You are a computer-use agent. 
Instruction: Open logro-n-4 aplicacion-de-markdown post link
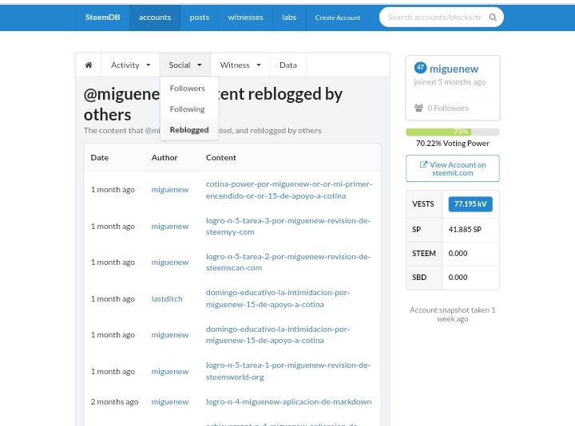[288, 402]
